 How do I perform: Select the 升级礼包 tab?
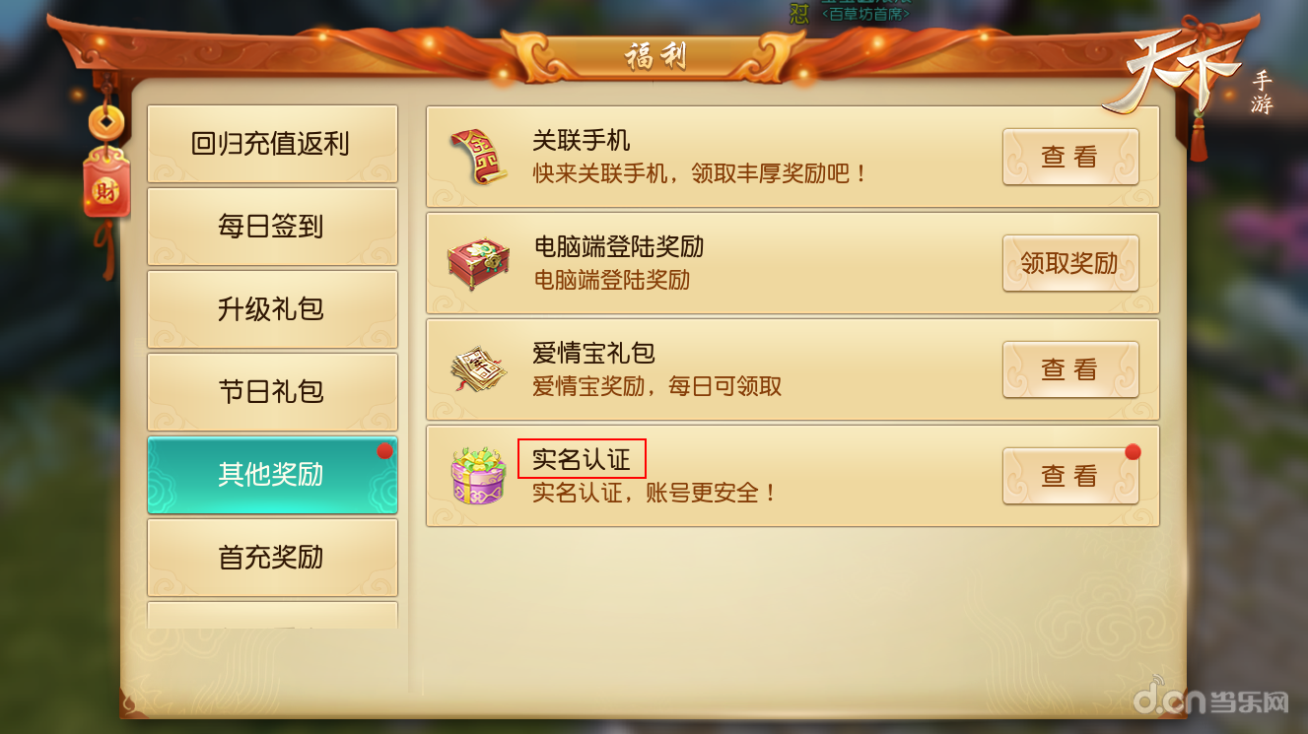272,309
